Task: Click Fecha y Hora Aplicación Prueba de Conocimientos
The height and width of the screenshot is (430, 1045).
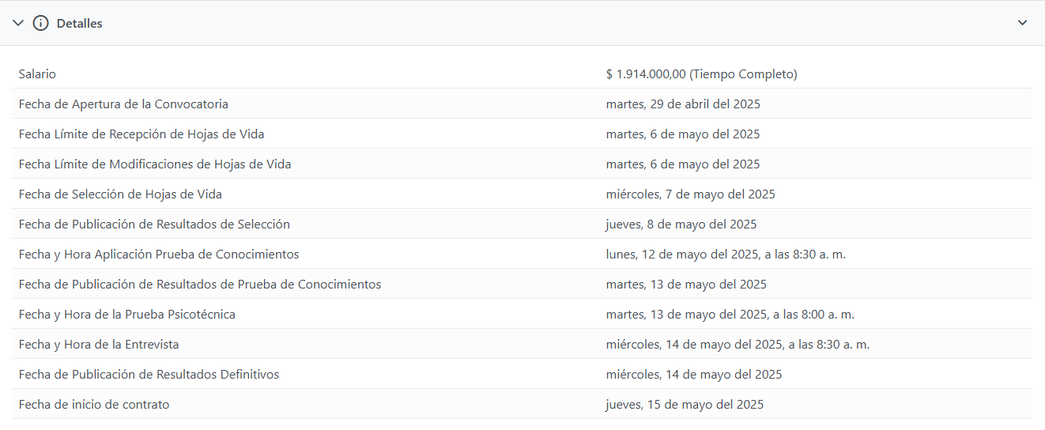Action: 159,255
